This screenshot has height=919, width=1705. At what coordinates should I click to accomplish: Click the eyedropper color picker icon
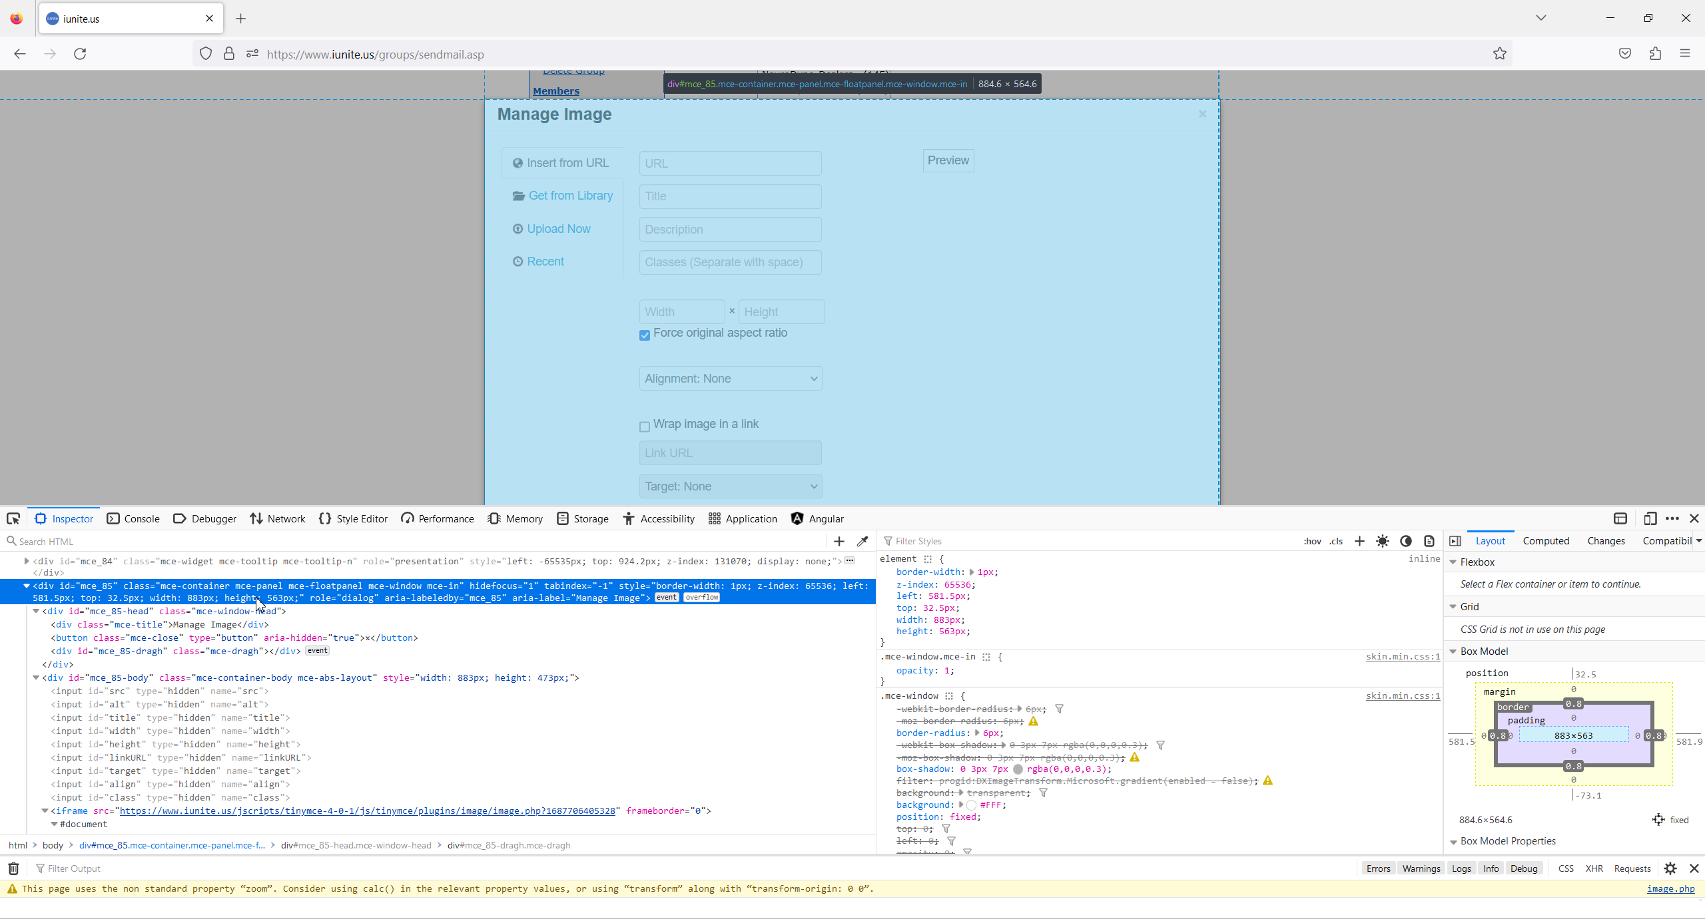coord(862,542)
